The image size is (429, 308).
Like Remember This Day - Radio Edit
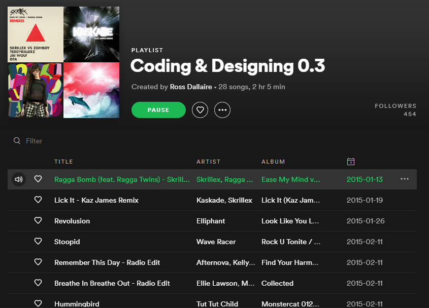point(38,262)
